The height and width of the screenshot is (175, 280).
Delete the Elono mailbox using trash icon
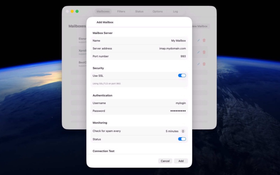pyautogui.click(x=204, y=40)
